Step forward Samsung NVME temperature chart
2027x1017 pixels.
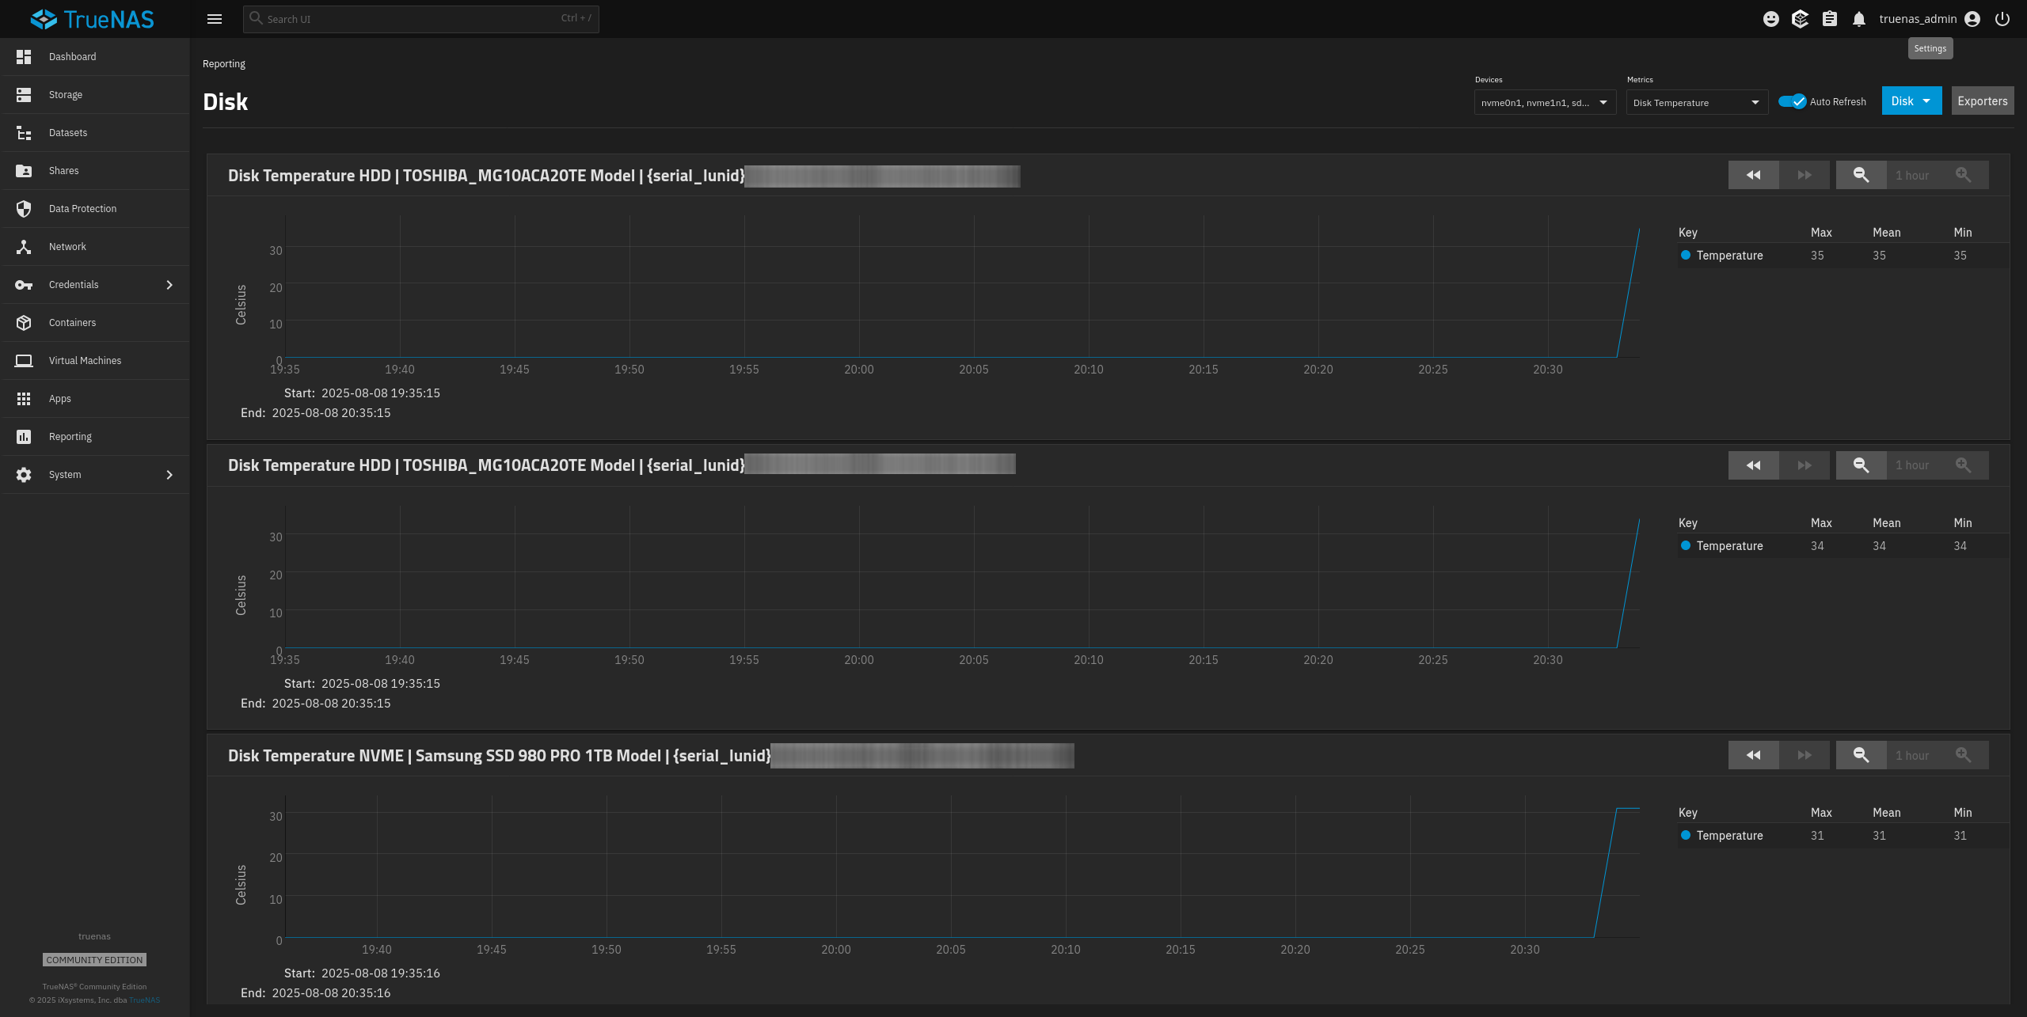tap(1805, 755)
